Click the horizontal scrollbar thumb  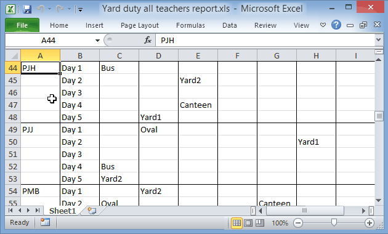[305, 211]
